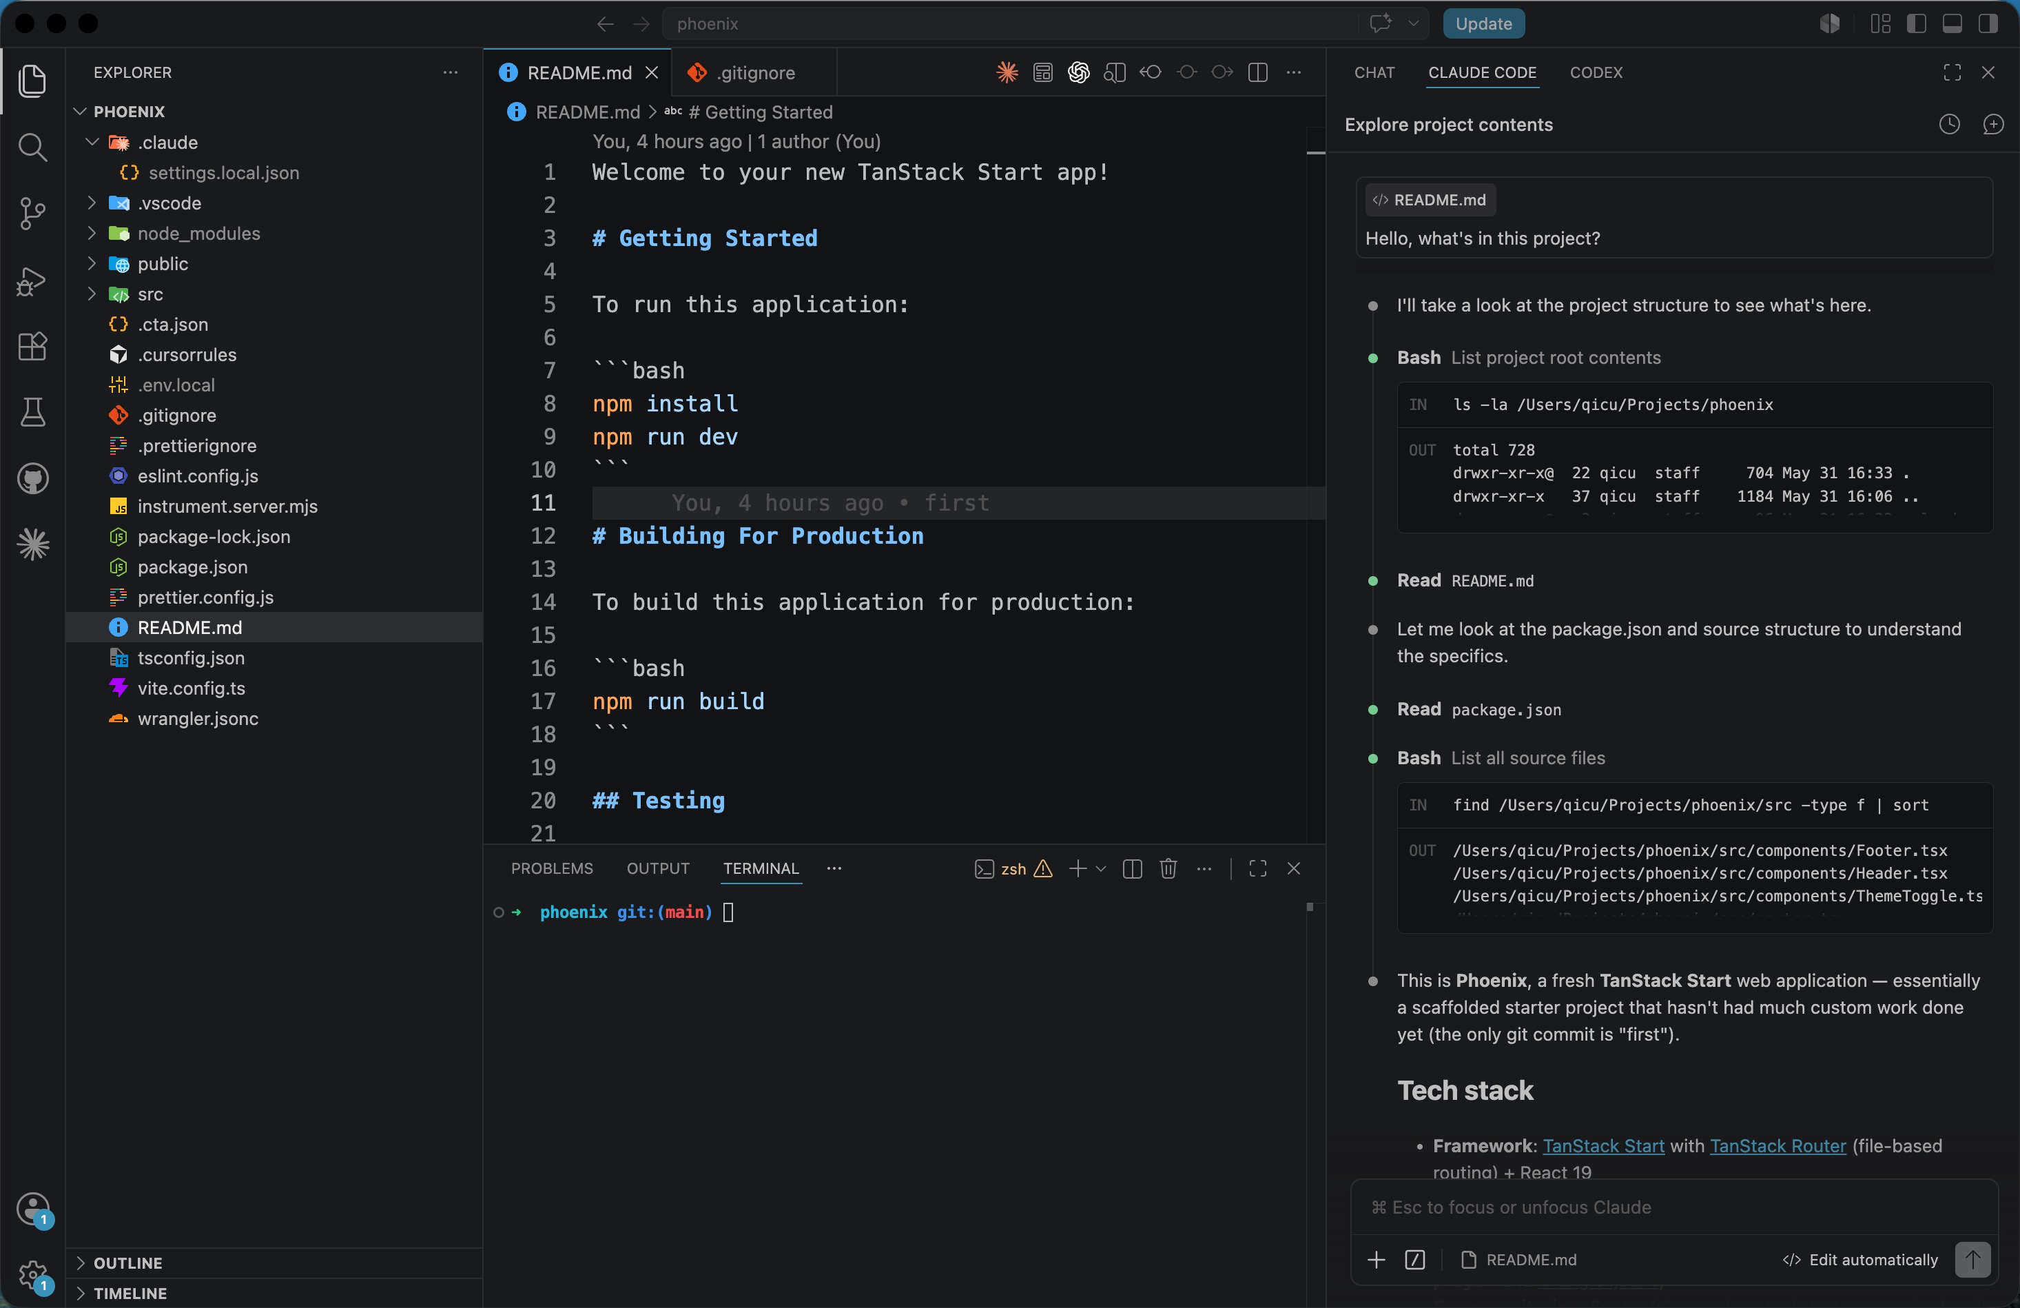Split the editor to the right
This screenshot has width=2020, height=1308.
tap(1258, 73)
